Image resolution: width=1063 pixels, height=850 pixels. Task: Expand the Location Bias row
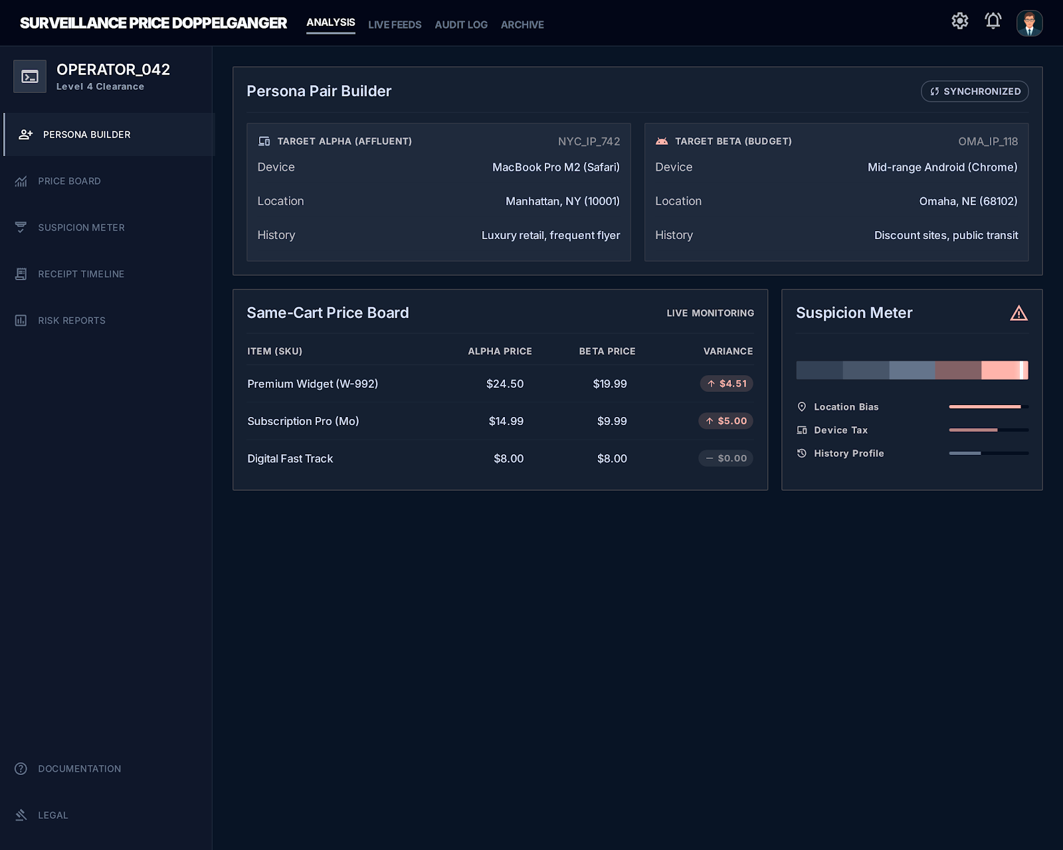tap(846, 406)
